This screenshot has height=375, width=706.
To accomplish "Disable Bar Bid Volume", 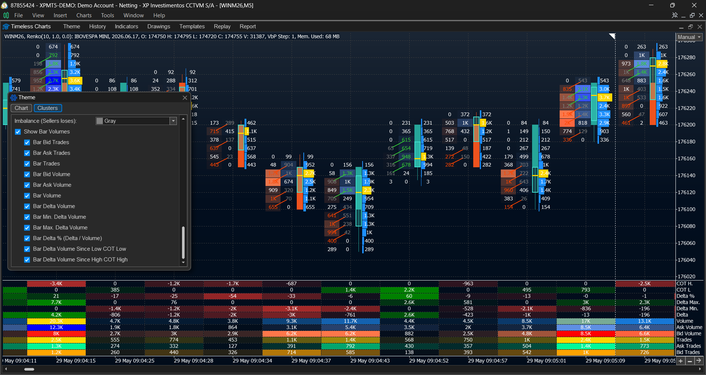I will click(x=27, y=174).
